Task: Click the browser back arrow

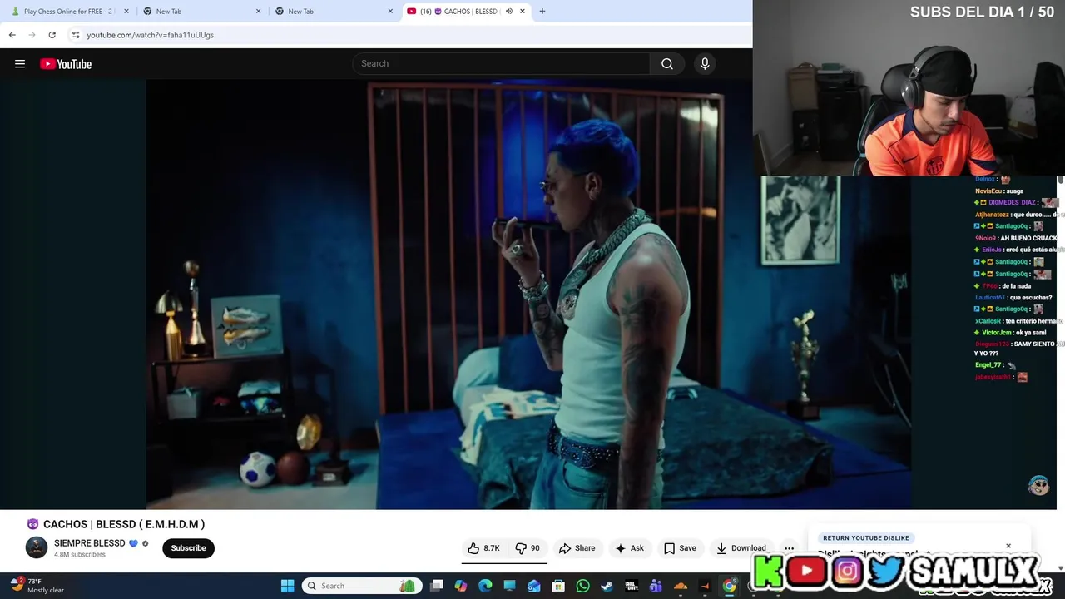Action: point(12,35)
